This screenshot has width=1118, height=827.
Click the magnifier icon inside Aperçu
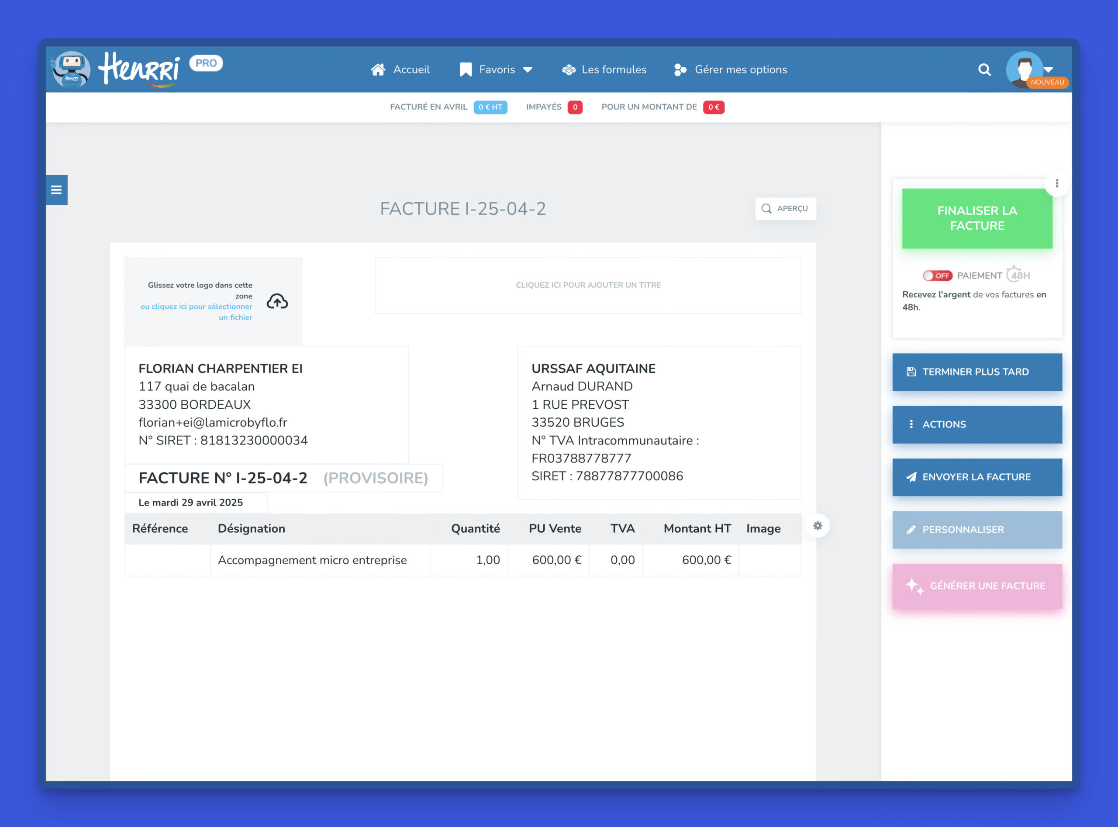[x=766, y=209]
